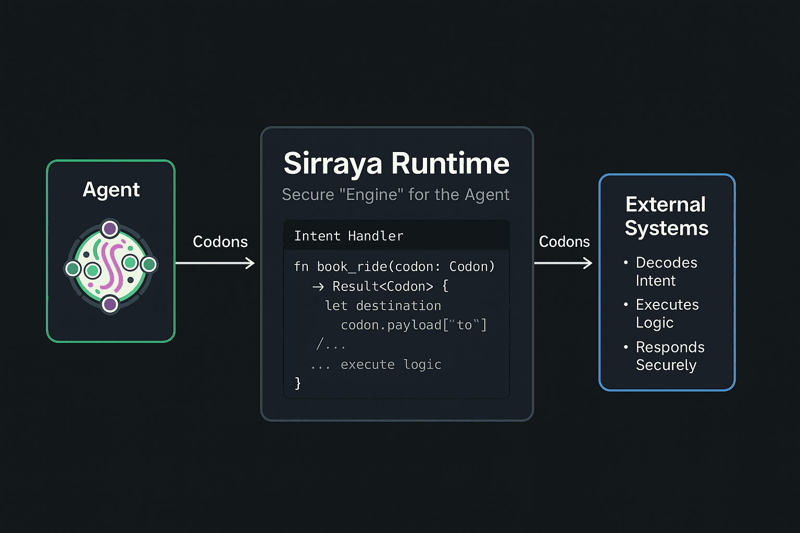Select the Intent Handler header tab
The height and width of the screenshot is (533, 800).
[348, 235]
